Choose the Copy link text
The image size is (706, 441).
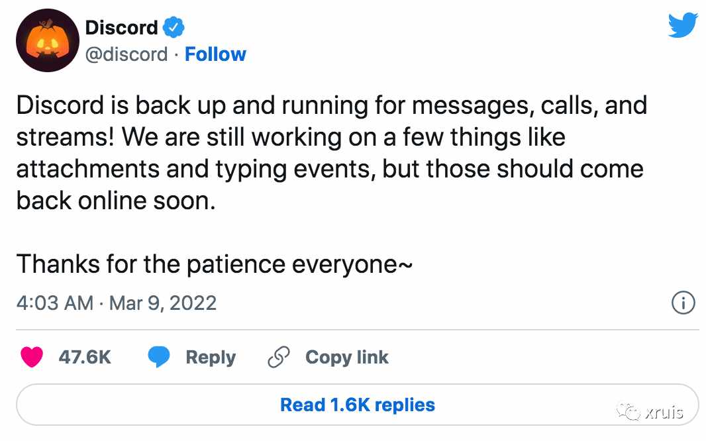point(346,358)
